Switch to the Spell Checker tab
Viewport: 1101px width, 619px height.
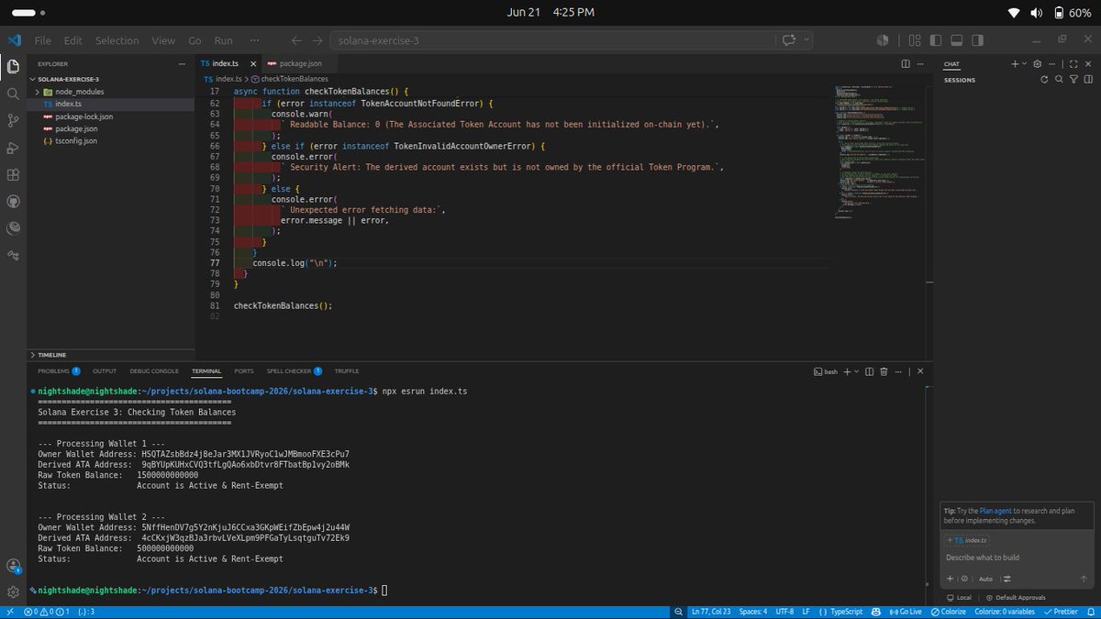(x=294, y=371)
